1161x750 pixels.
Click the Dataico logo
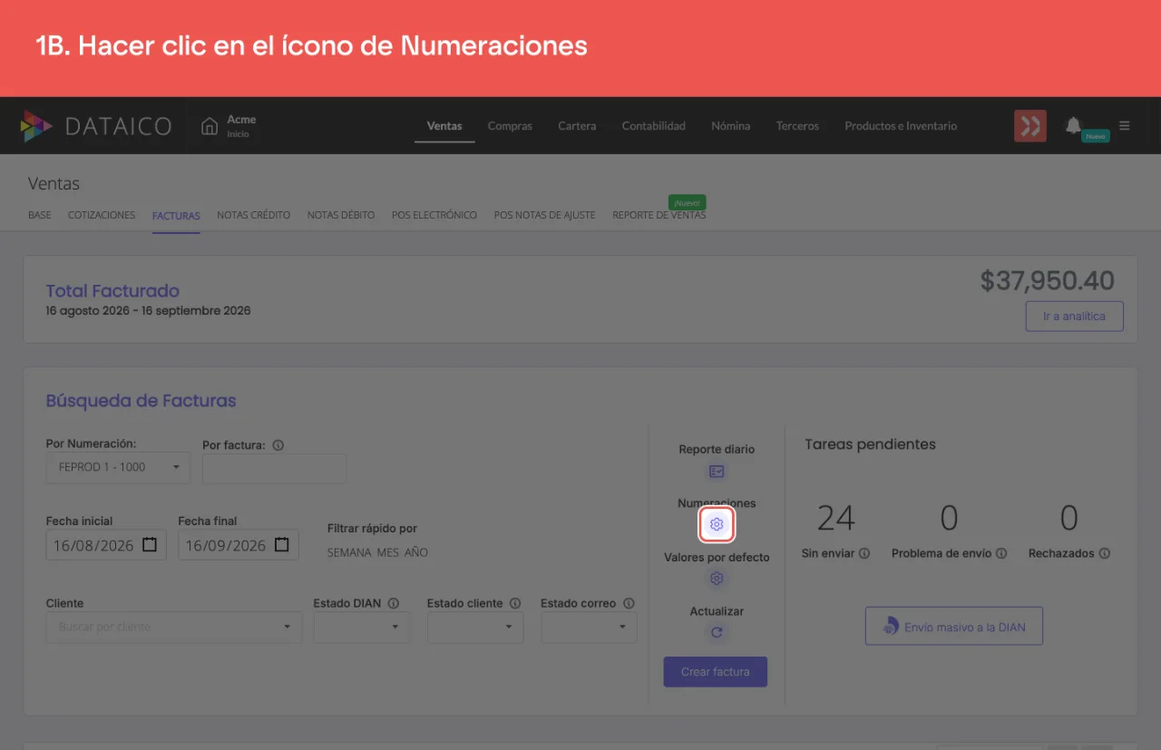[x=96, y=126]
